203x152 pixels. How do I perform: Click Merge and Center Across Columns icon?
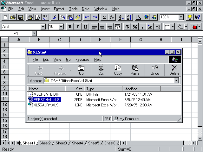118,27
